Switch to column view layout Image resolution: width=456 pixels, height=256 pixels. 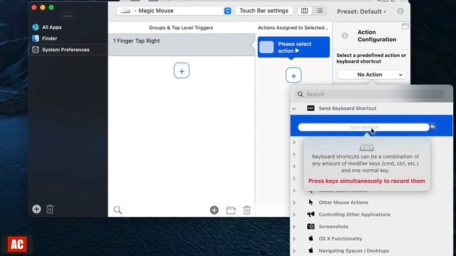point(304,11)
